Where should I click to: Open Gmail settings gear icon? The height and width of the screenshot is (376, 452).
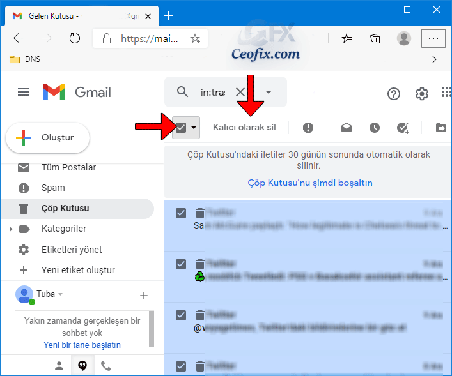[422, 94]
